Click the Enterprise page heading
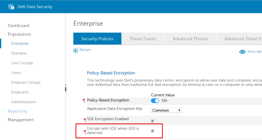 pos(88,23)
